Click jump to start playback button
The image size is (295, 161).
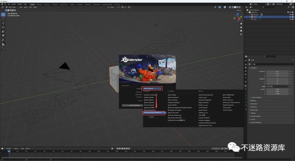pyautogui.click(x=117, y=149)
